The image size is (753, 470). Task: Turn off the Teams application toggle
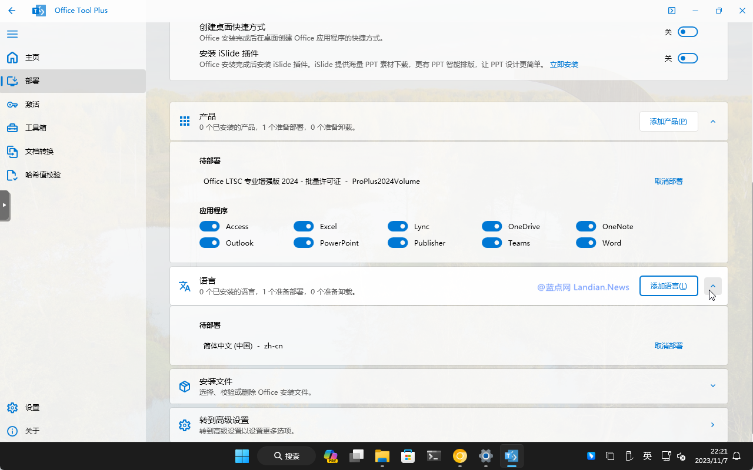[x=492, y=243]
